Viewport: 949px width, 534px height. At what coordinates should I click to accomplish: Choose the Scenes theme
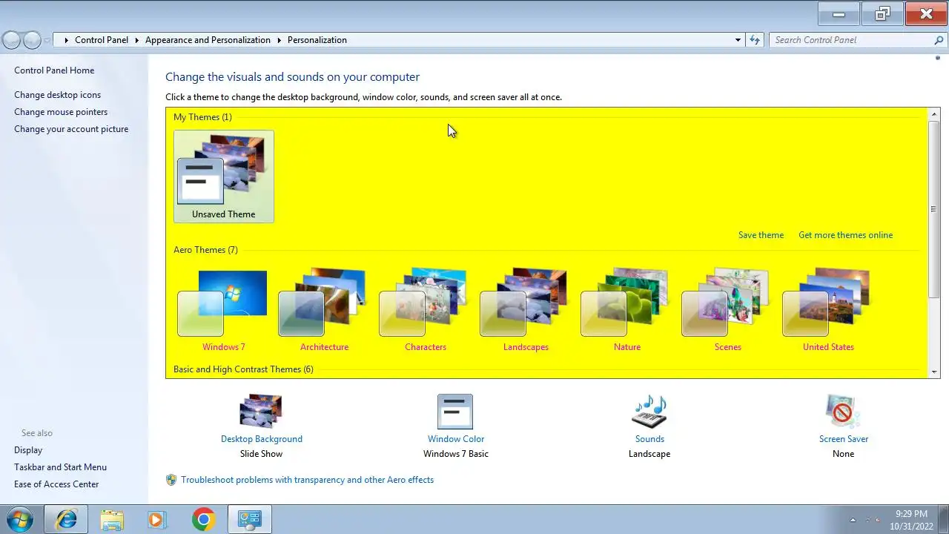(x=728, y=309)
